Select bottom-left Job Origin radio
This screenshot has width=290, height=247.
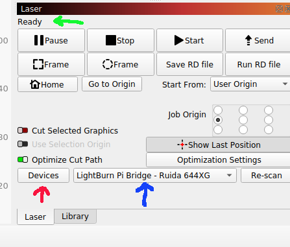[x=218, y=130]
